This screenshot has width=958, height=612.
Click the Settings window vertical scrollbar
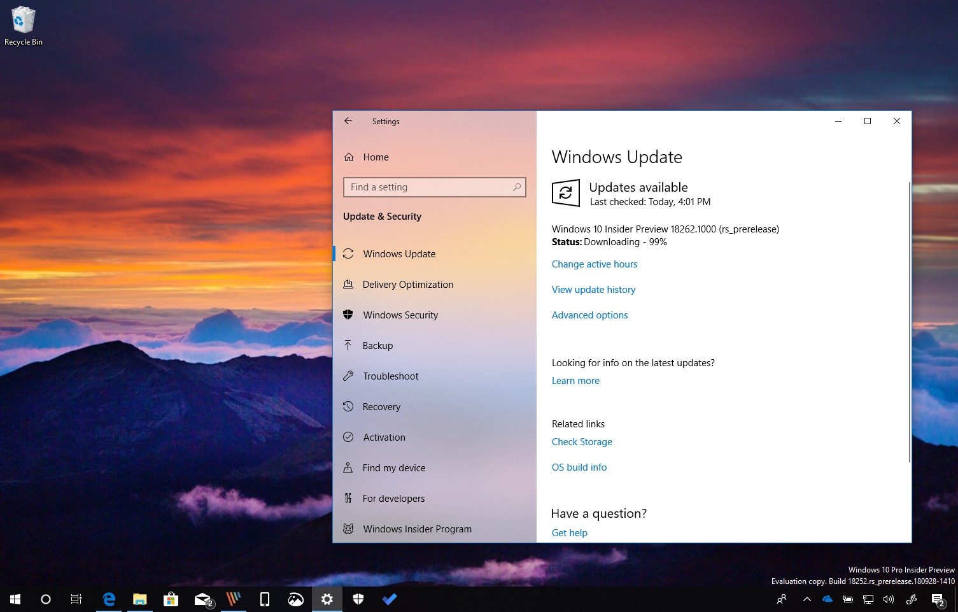click(x=909, y=322)
